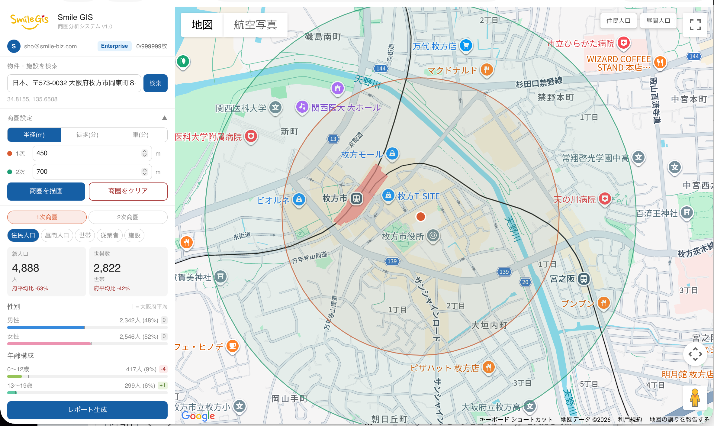Toggle the 昼間人口 map overlay
This screenshot has width=714, height=426.
[658, 21]
